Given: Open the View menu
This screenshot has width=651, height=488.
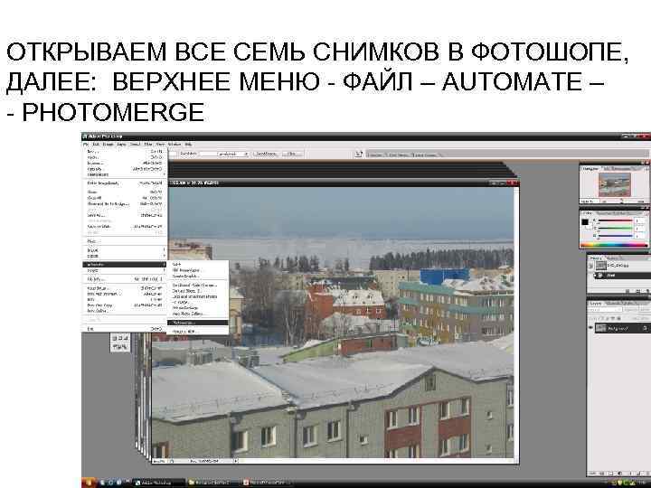Looking at the screenshot, I should (160, 145).
